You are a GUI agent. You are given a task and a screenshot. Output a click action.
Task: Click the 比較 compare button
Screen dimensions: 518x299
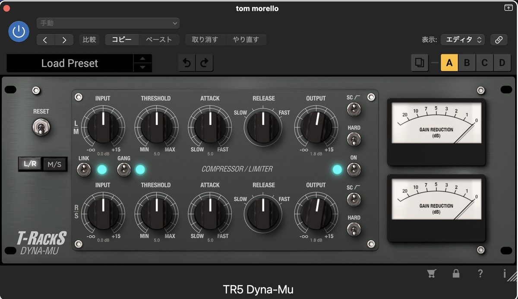89,40
